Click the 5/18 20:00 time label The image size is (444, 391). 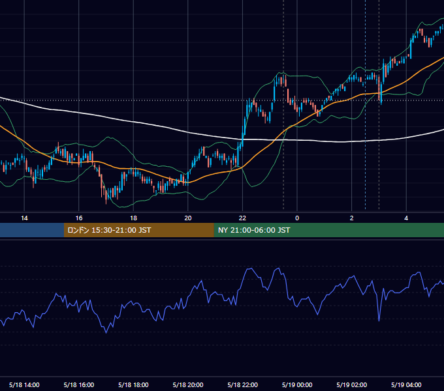click(x=188, y=384)
